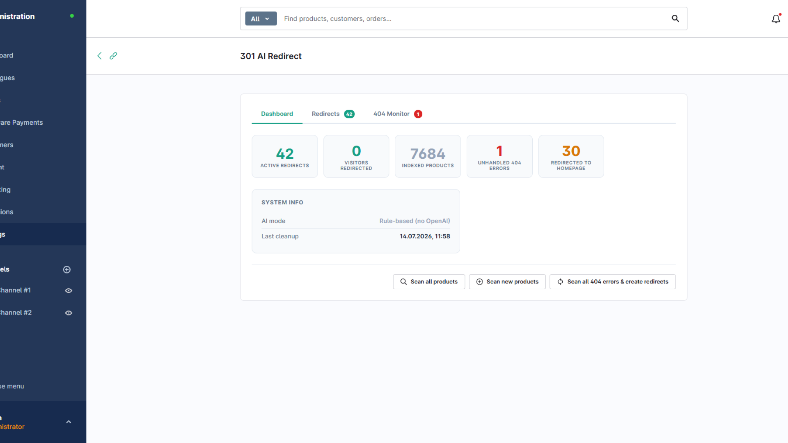The image size is (788, 443).
Task: Toggle visibility eye for Channel #2
Action: 69,313
